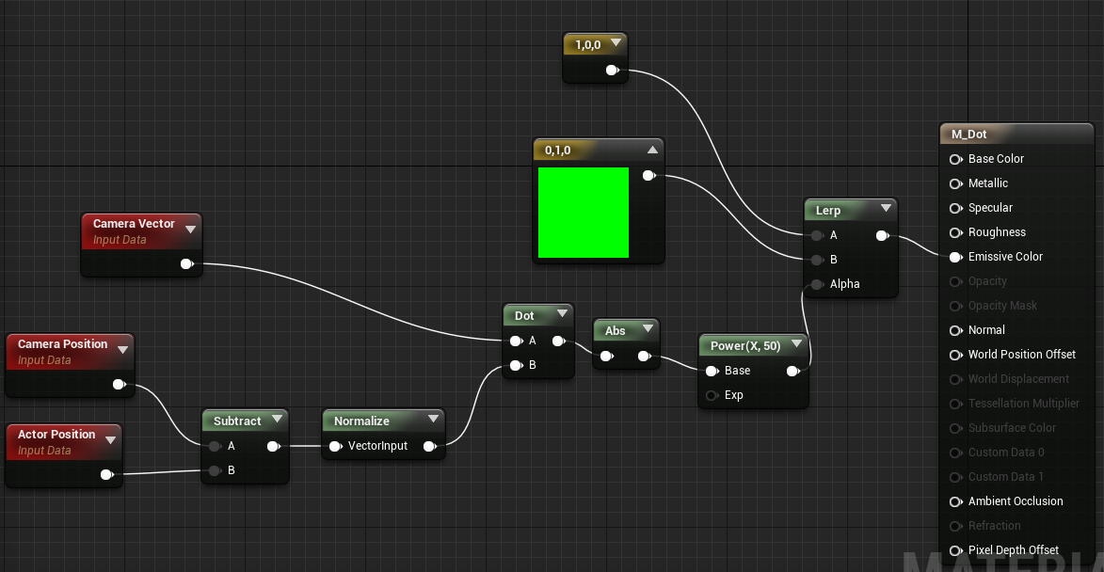Click the Subtract node A input pin
Image resolution: width=1104 pixels, height=572 pixels.
coord(216,446)
